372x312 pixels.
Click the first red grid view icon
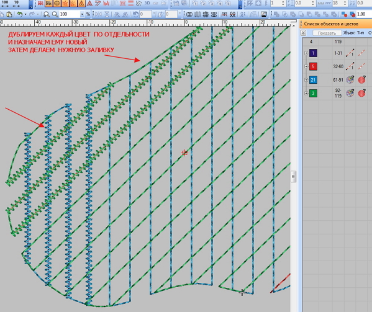coord(40,3)
